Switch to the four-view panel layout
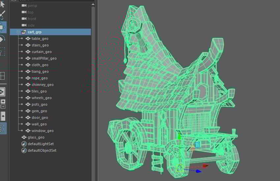The height and width of the screenshot is (181, 280). [2, 76]
